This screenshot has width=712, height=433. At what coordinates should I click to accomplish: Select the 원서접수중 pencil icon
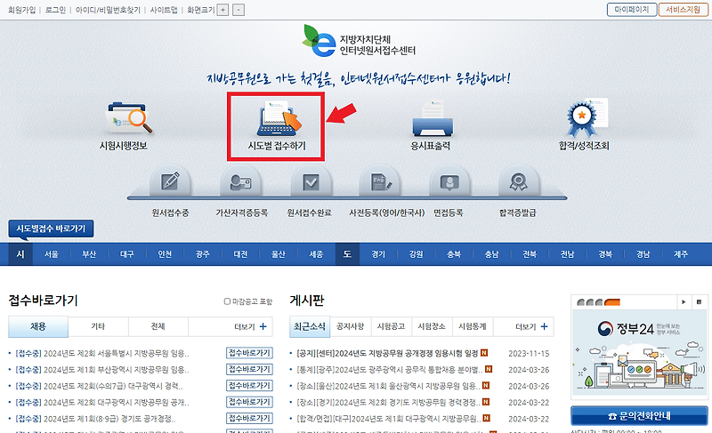170,181
